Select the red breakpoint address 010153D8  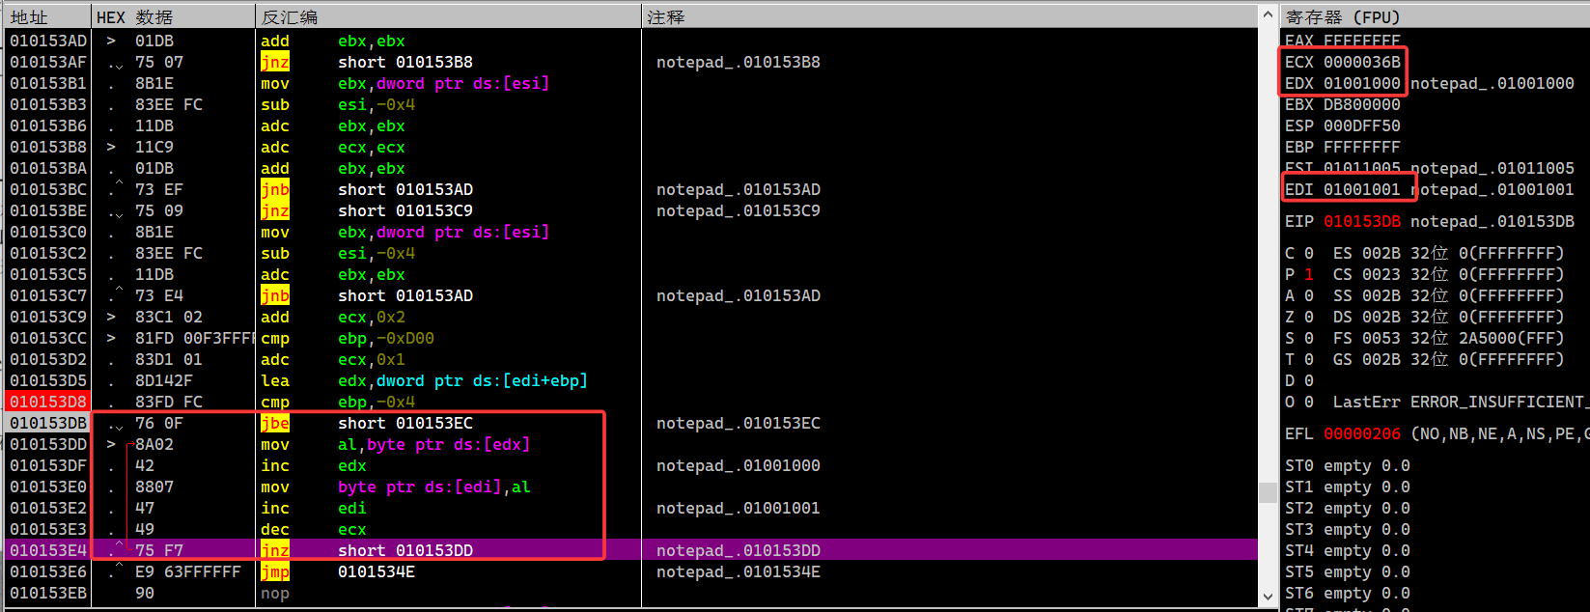48,402
